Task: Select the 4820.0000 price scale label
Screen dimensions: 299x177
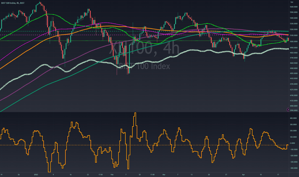Action: point(294,53)
